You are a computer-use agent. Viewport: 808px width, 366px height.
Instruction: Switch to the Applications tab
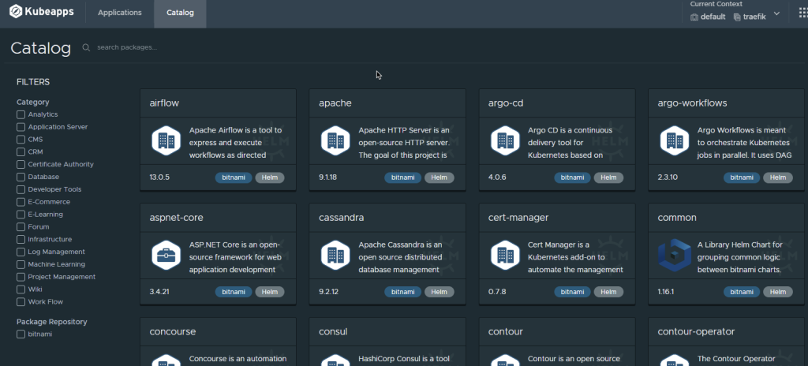pyautogui.click(x=119, y=13)
